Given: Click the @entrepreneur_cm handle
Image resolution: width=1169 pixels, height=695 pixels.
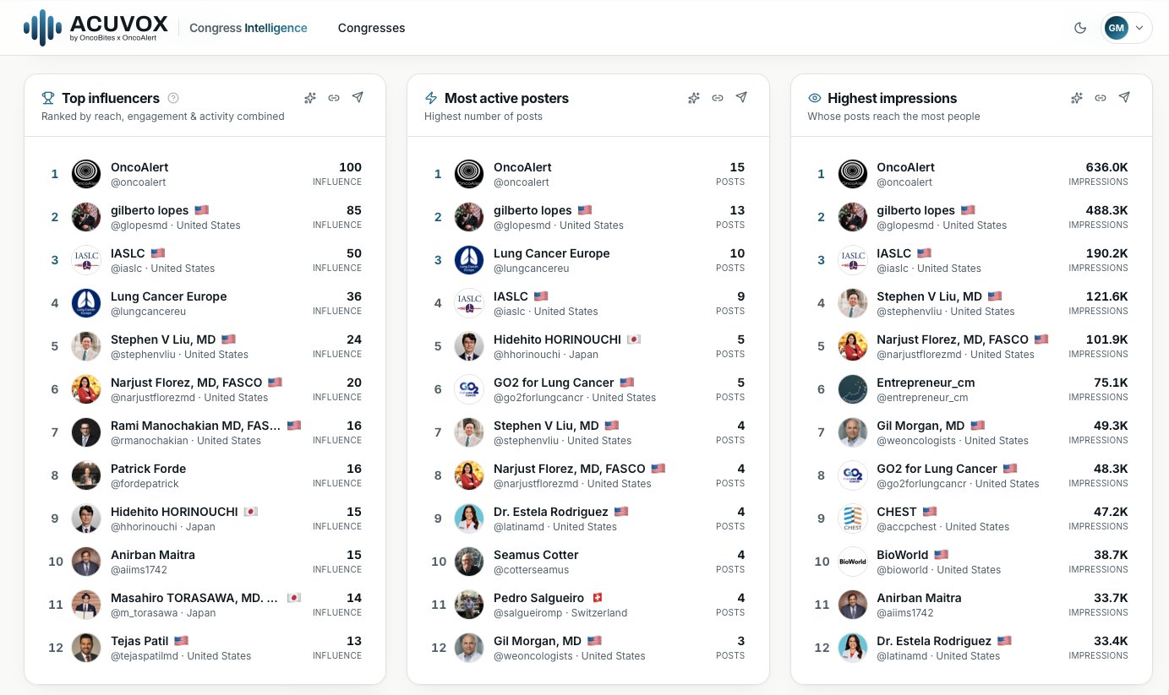Looking at the screenshot, I should pos(922,398).
